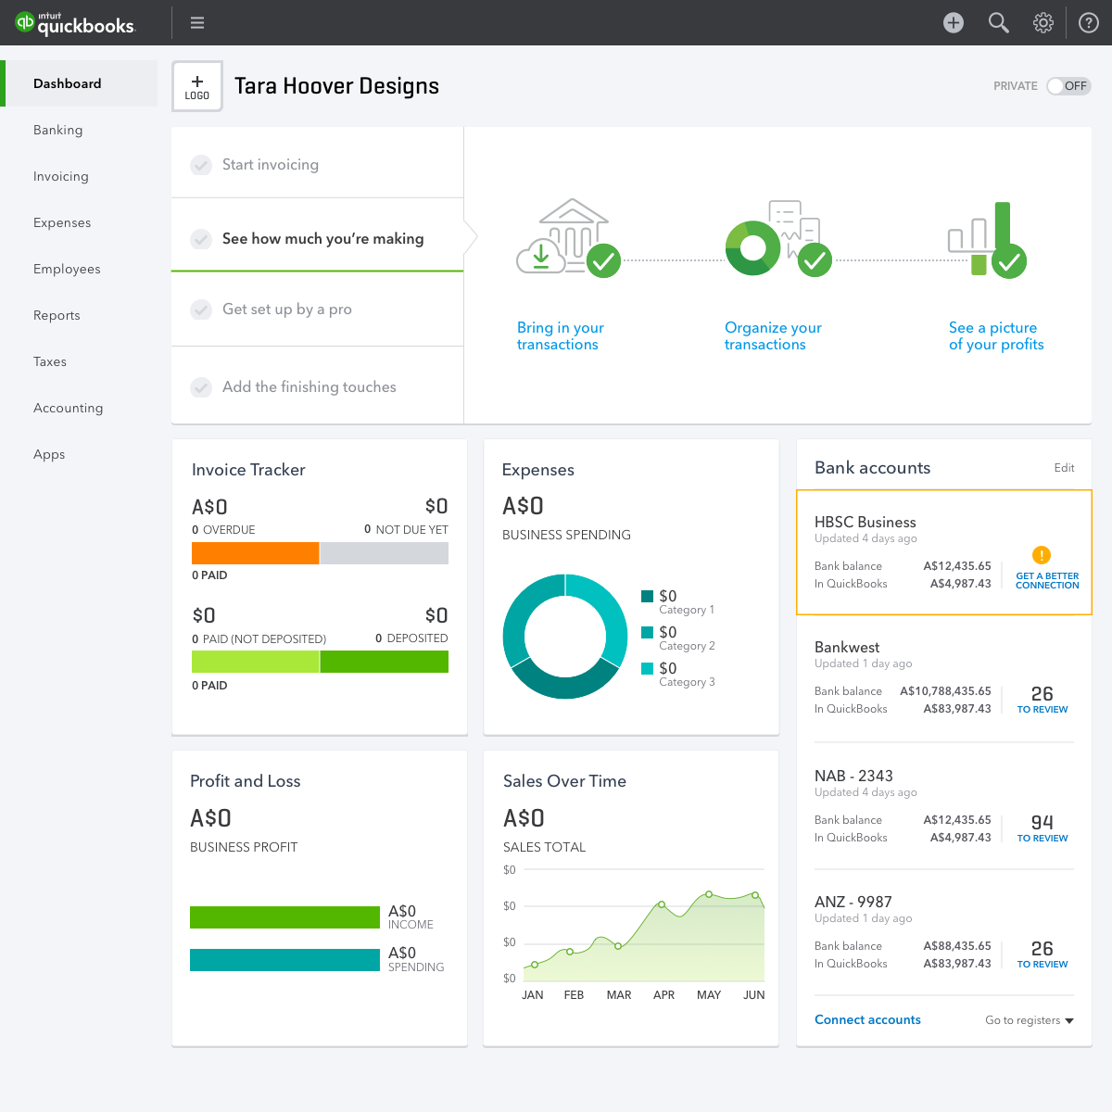The height and width of the screenshot is (1112, 1112).
Task: Review 26 Bankwest transactions
Action: point(1042,700)
